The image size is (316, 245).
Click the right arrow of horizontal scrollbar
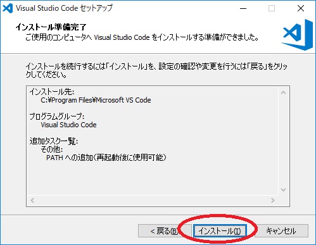[x=273, y=200]
